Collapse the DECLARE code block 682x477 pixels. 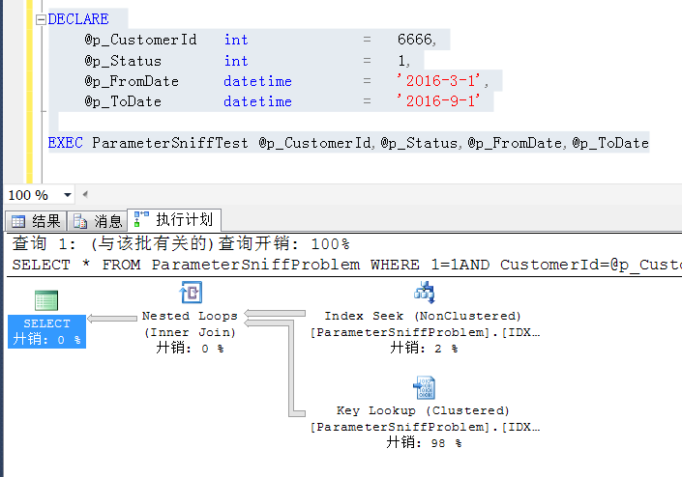pos(40,19)
